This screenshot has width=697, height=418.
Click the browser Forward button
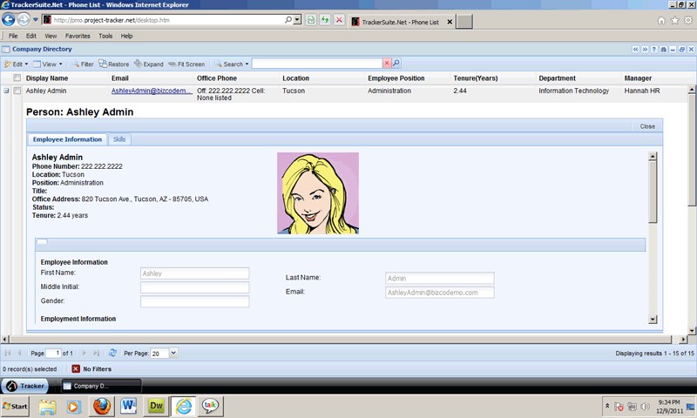point(24,19)
